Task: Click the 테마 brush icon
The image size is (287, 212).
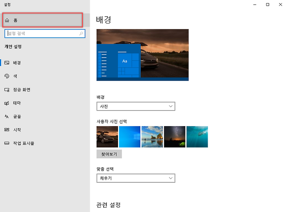Action: pyautogui.click(x=7, y=103)
